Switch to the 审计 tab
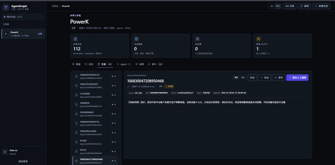 coord(155,64)
